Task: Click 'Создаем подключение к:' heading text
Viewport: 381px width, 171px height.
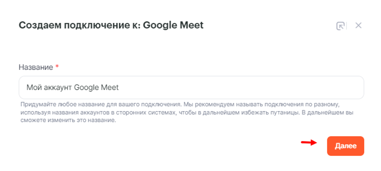Action: tap(79, 25)
